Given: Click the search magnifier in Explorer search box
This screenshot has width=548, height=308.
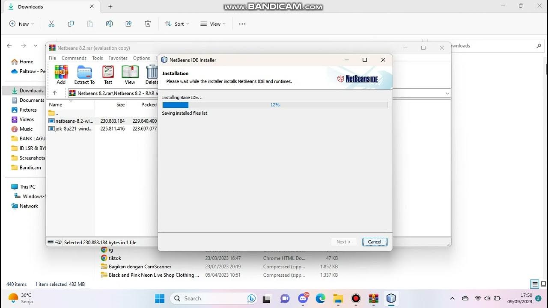Looking at the screenshot, I should coord(539,46).
